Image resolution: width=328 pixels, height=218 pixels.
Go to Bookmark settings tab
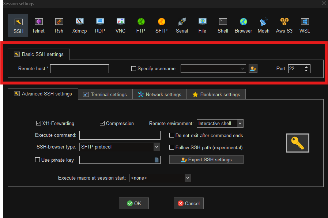216,95
